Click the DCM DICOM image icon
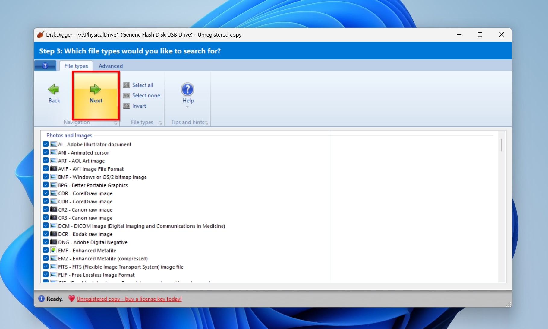 coord(54,225)
